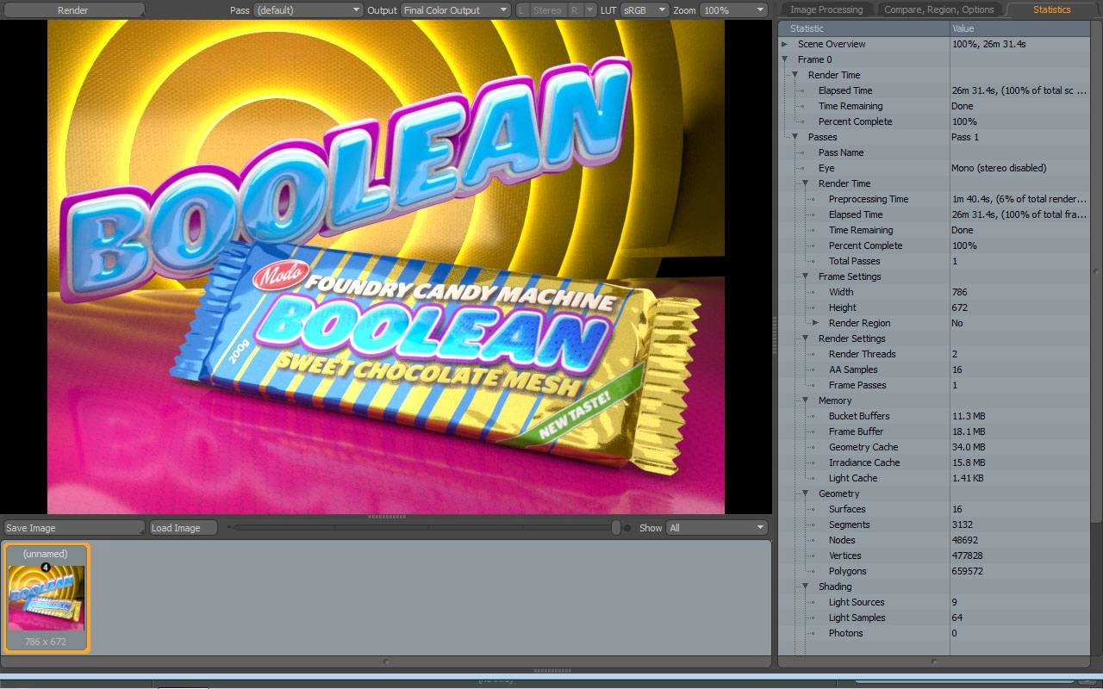
Task: Click the Save Image button
Action: 73,528
